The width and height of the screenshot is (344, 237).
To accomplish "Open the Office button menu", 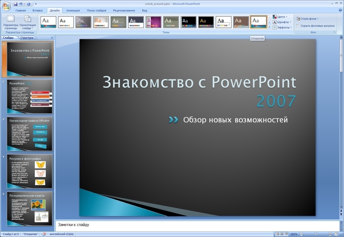I will pyautogui.click(x=6, y=6).
